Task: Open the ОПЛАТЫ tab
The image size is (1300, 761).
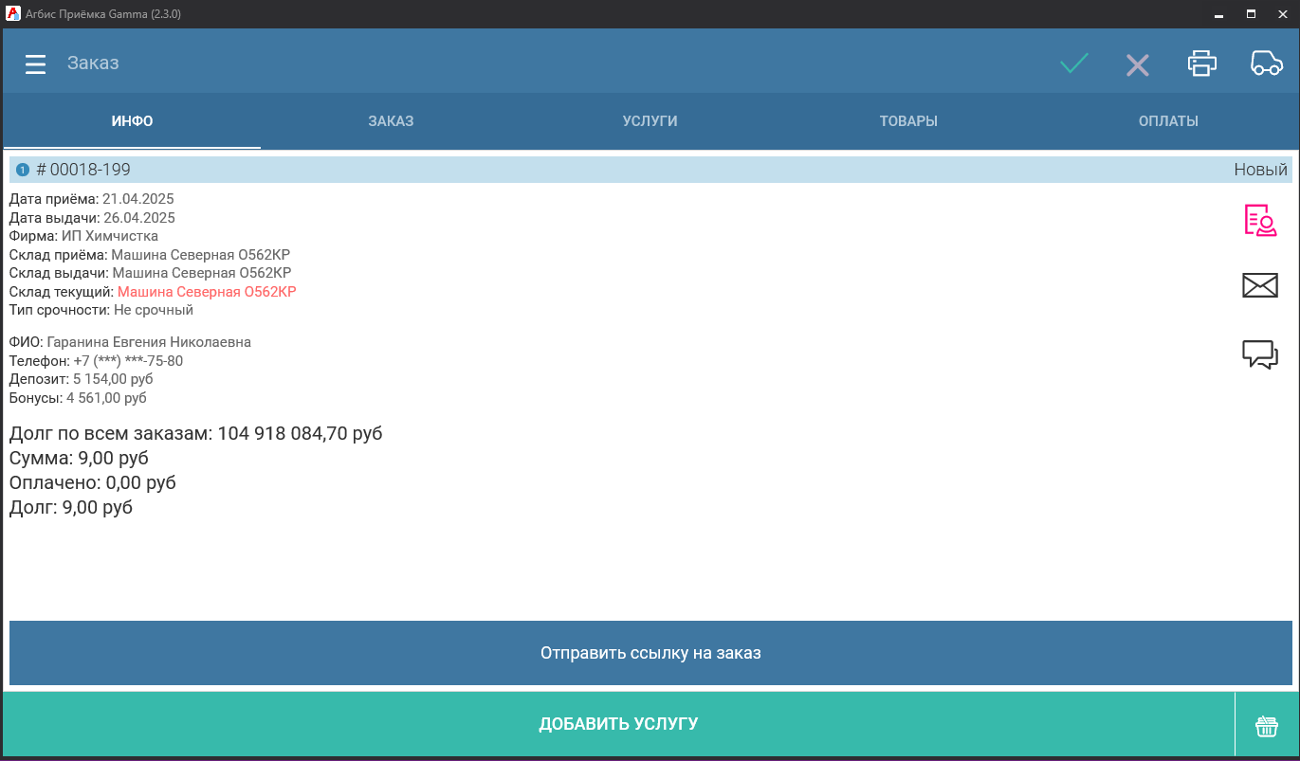Action: [1168, 121]
